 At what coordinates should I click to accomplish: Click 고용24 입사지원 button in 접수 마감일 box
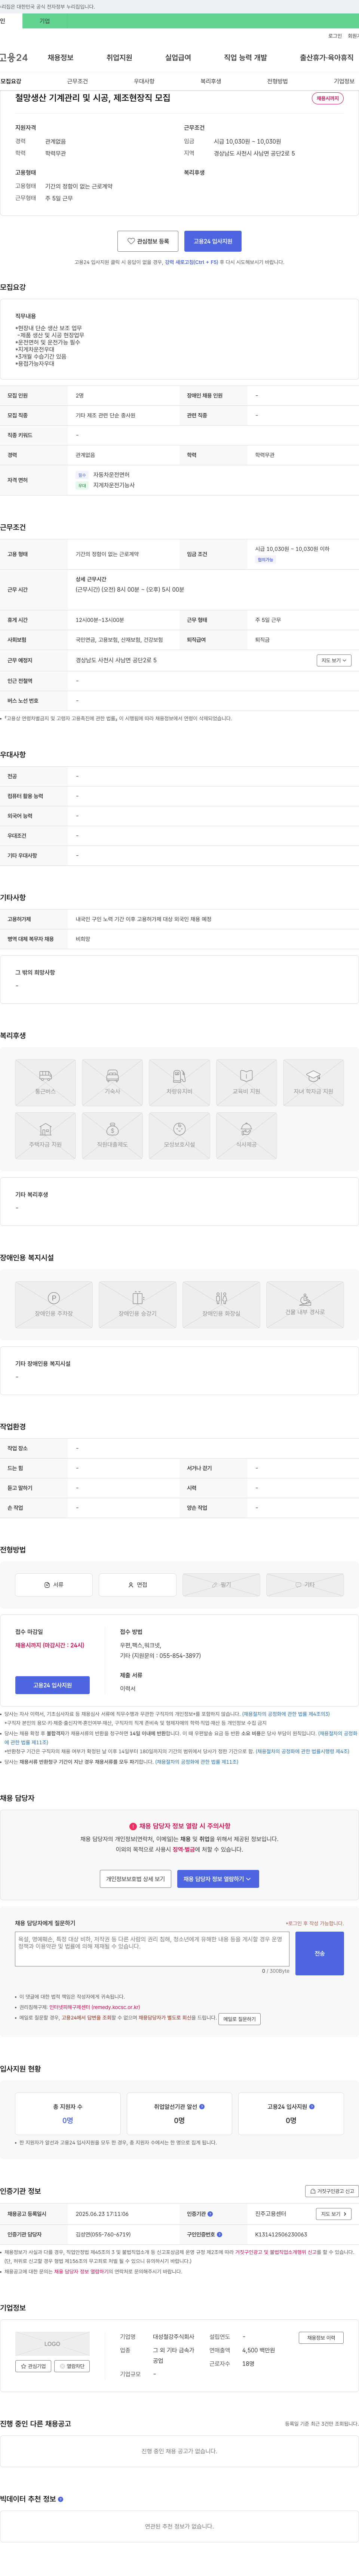[x=52, y=1685]
